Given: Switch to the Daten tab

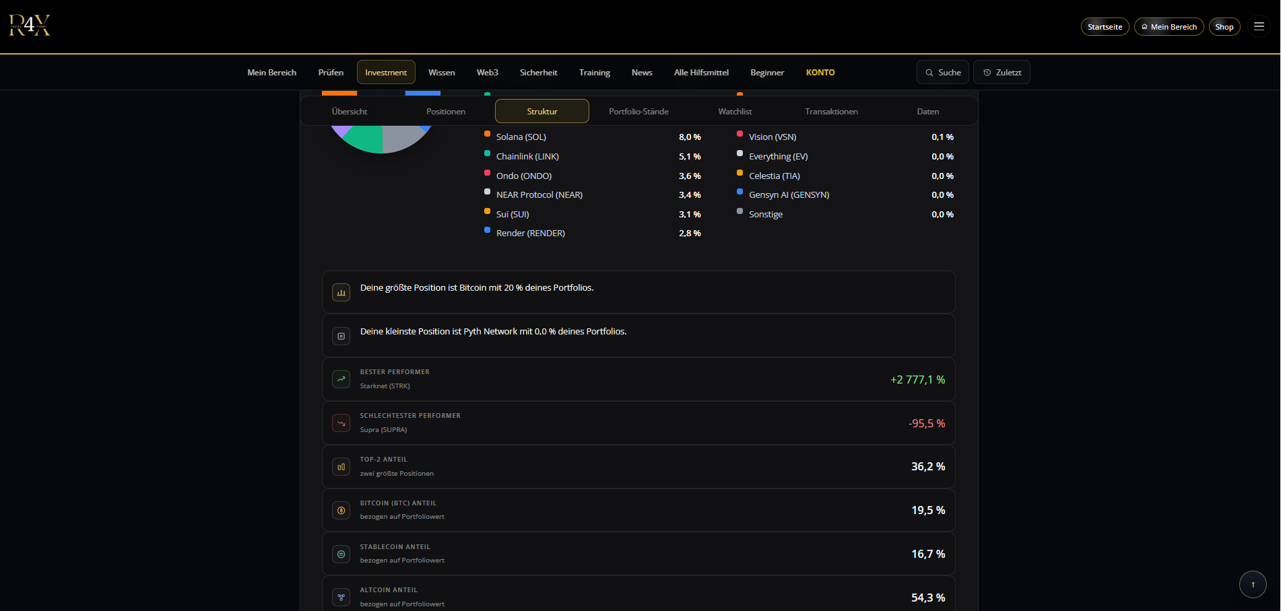Looking at the screenshot, I should 927,112.
